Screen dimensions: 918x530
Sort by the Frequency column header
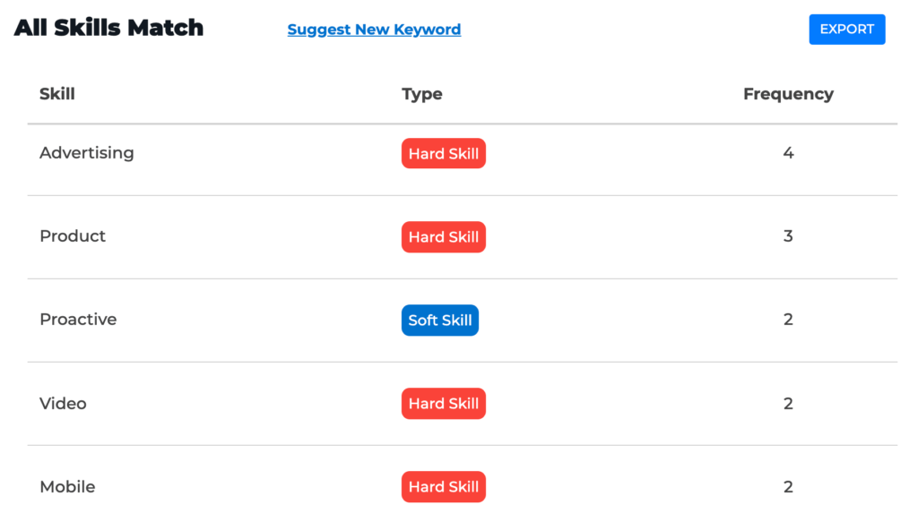pos(788,94)
